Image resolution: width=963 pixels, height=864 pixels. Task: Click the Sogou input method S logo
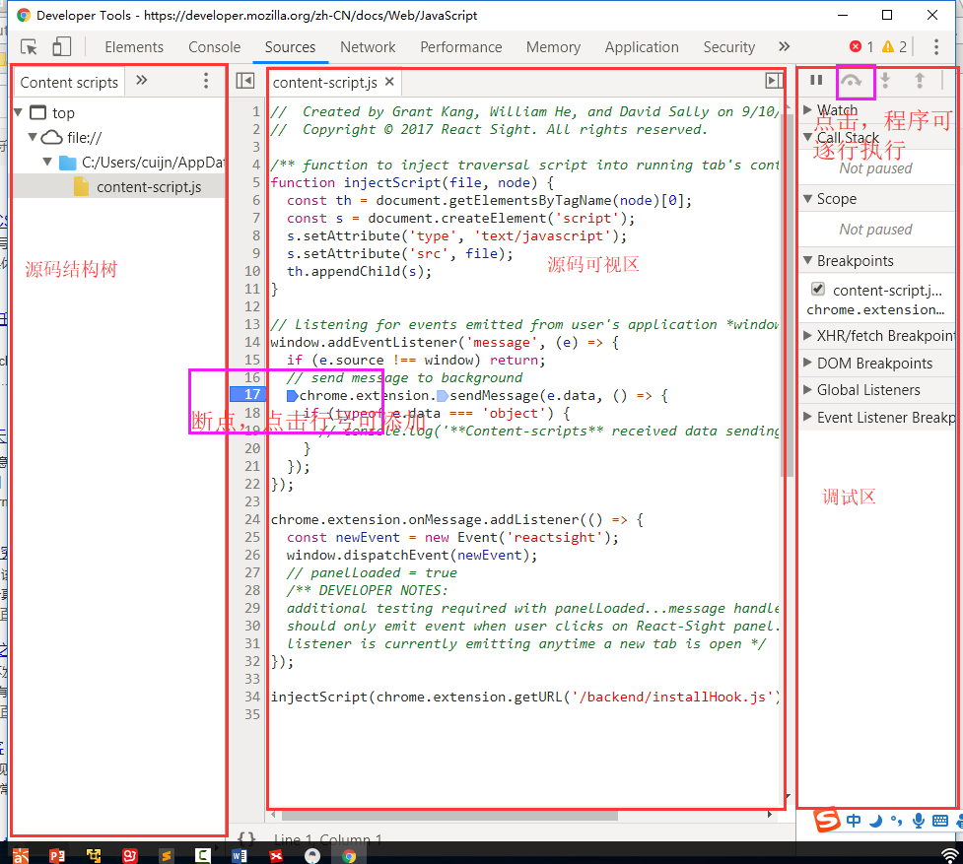(827, 820)
